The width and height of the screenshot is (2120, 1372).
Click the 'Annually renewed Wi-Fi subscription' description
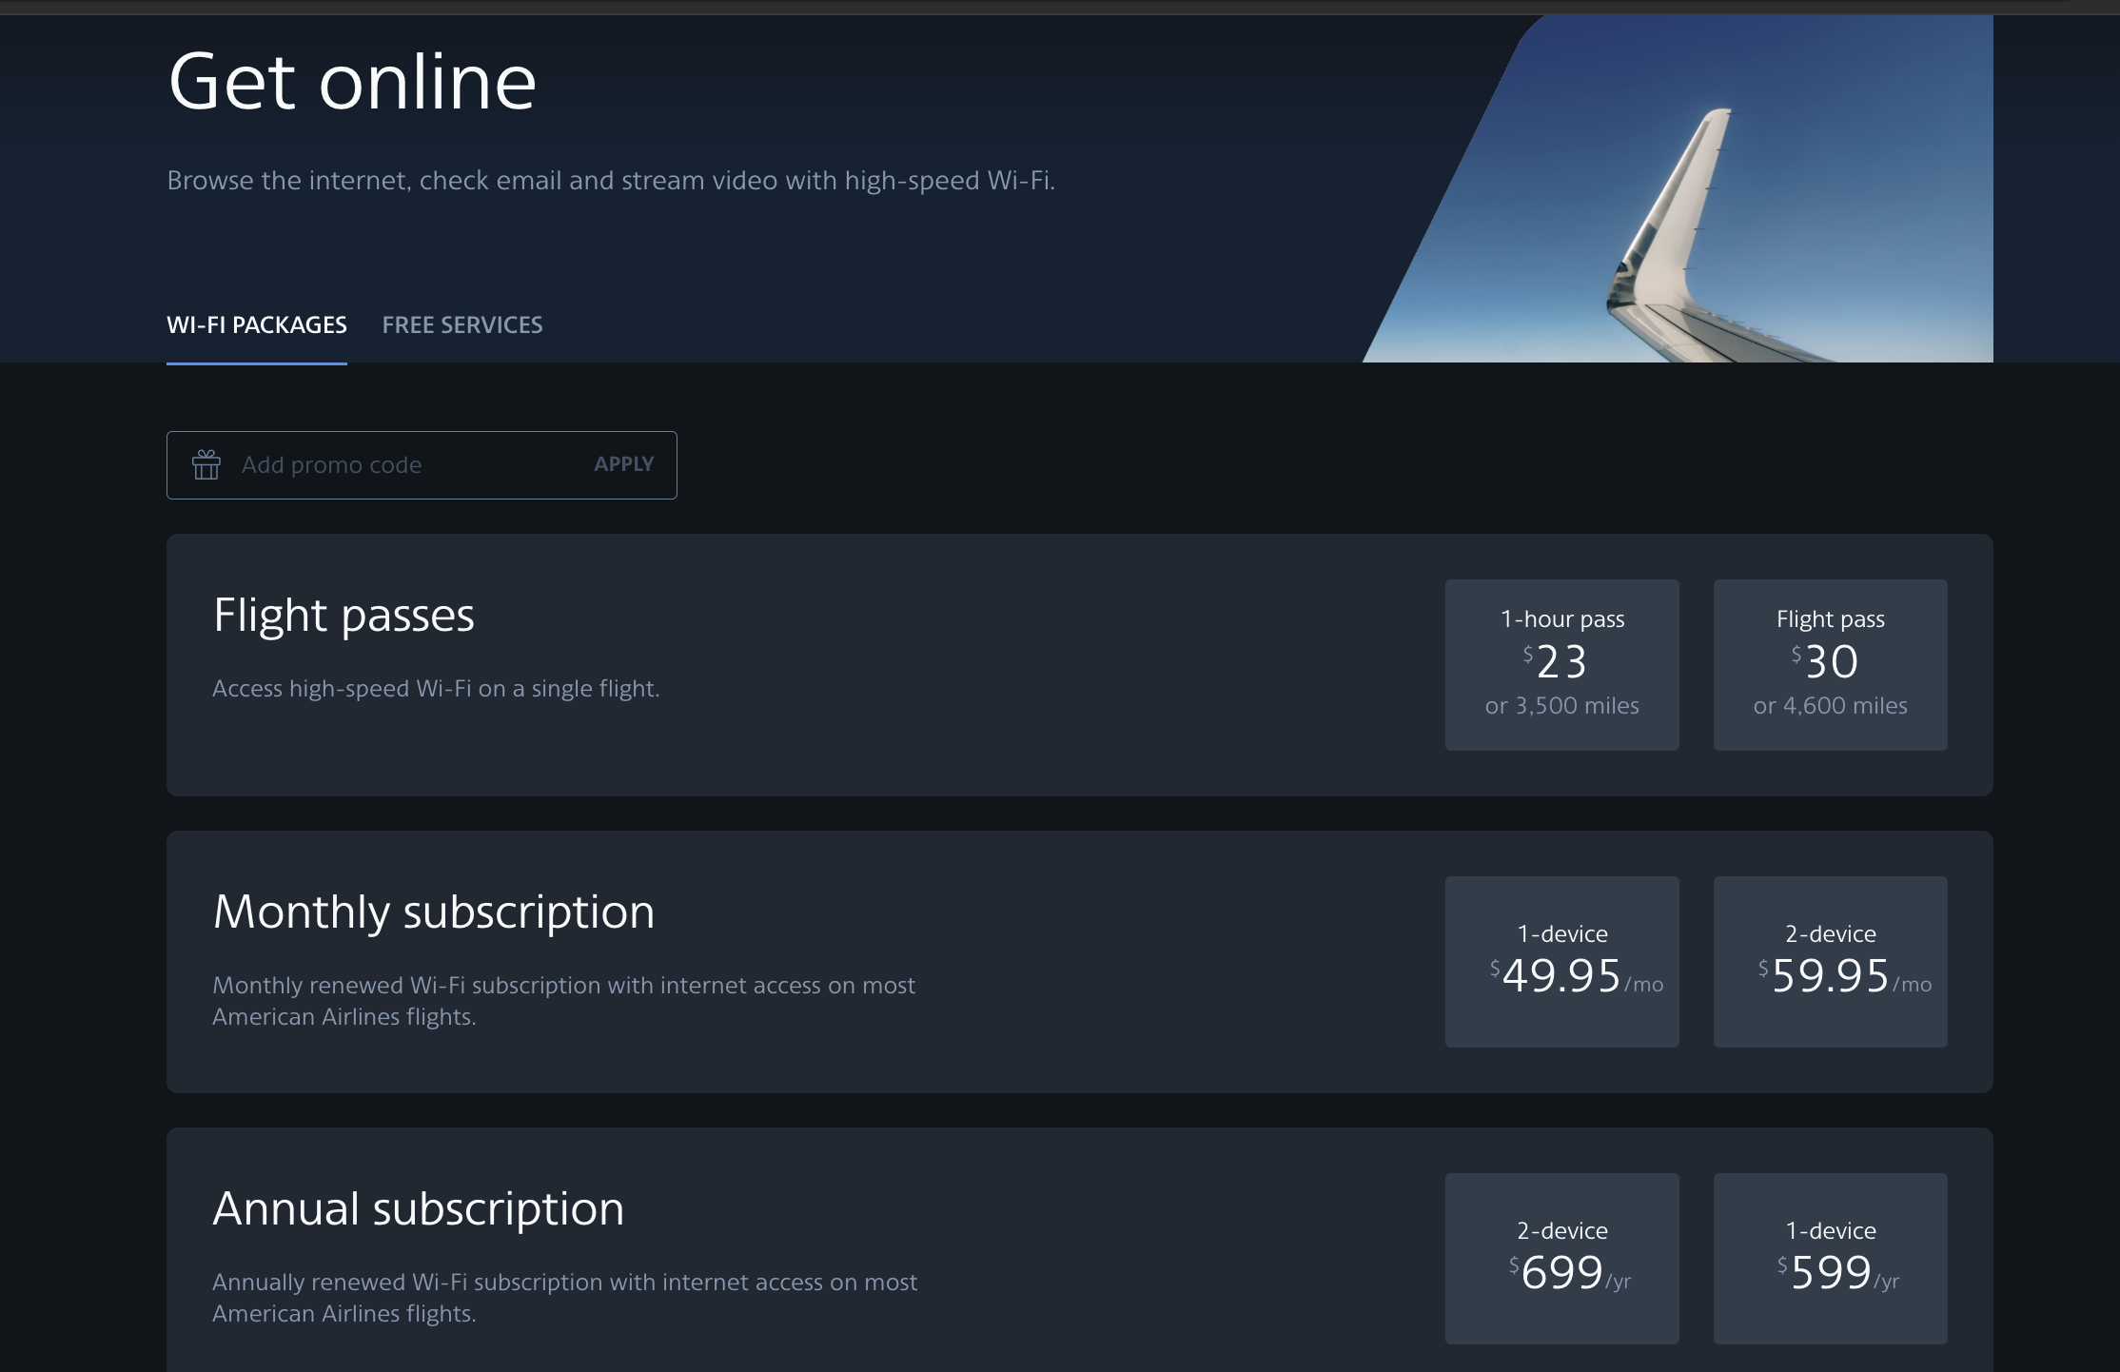tap(564, 1298)
